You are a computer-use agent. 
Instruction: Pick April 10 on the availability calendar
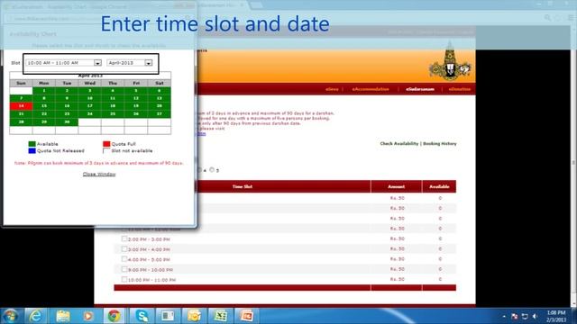pos(90,98)
